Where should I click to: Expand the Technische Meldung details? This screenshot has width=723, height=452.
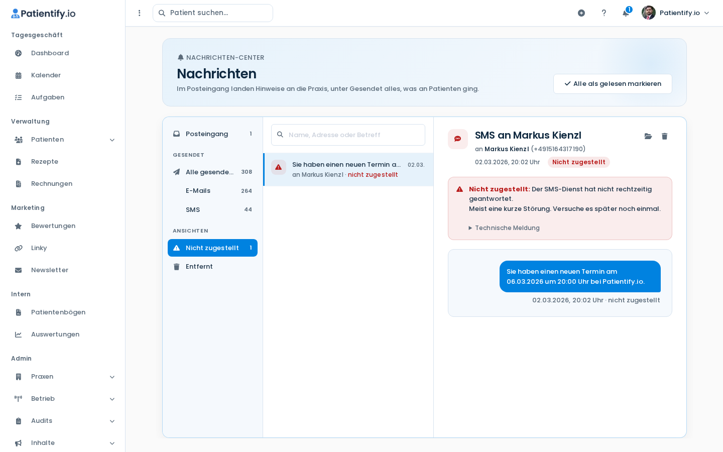504,228
